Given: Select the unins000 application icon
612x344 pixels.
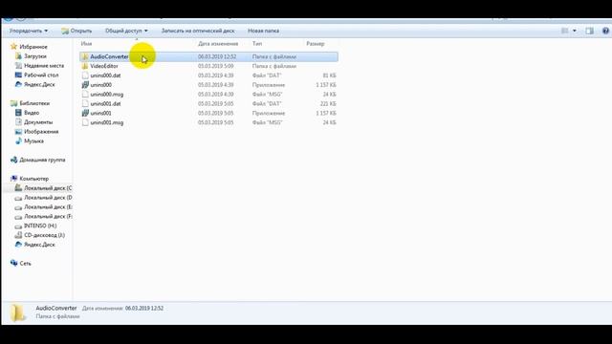Looking at the screenshot, I should (85, 85).
